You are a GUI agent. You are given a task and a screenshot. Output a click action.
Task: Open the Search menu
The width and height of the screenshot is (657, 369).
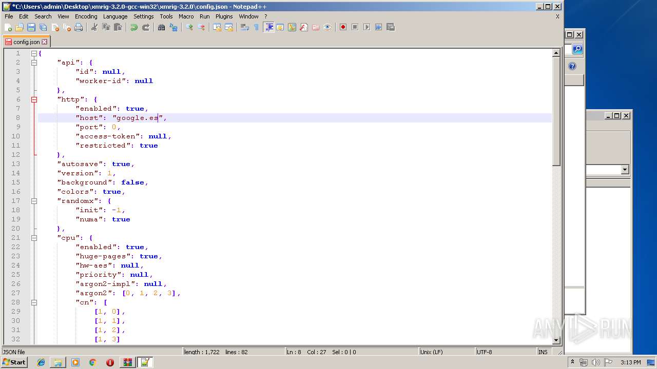(43, 16)
